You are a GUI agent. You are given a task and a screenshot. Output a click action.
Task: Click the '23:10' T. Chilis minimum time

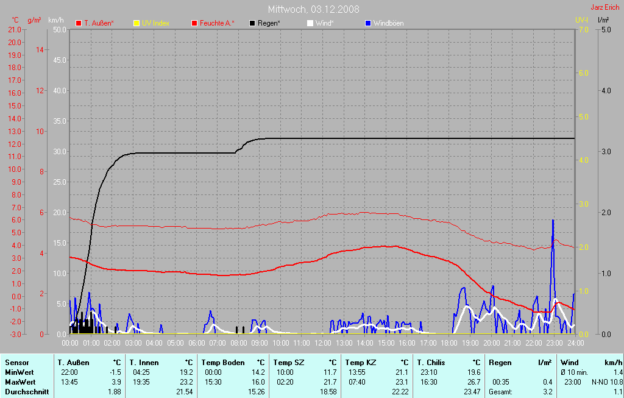(x=429, y=372)
